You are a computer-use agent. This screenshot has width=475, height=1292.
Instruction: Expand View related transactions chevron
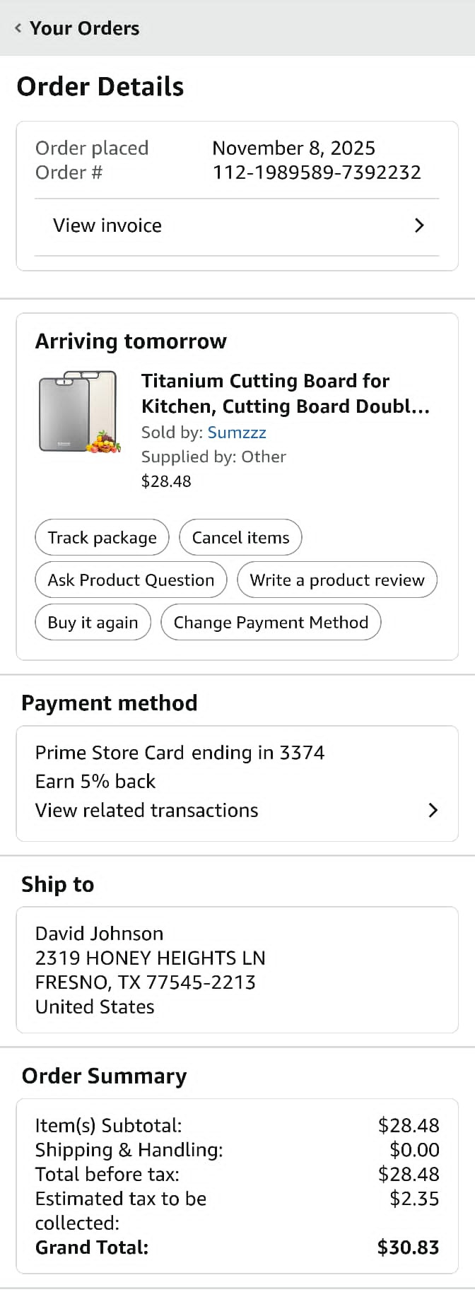(x=433, y=810)
